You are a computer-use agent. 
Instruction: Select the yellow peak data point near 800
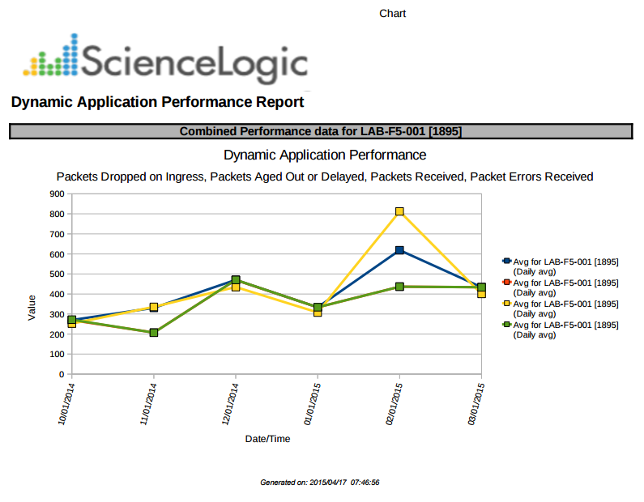coord(399,212)
